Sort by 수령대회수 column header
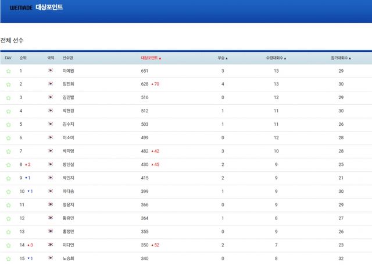Viewport: 372px width, 265px height. (276, 58)
